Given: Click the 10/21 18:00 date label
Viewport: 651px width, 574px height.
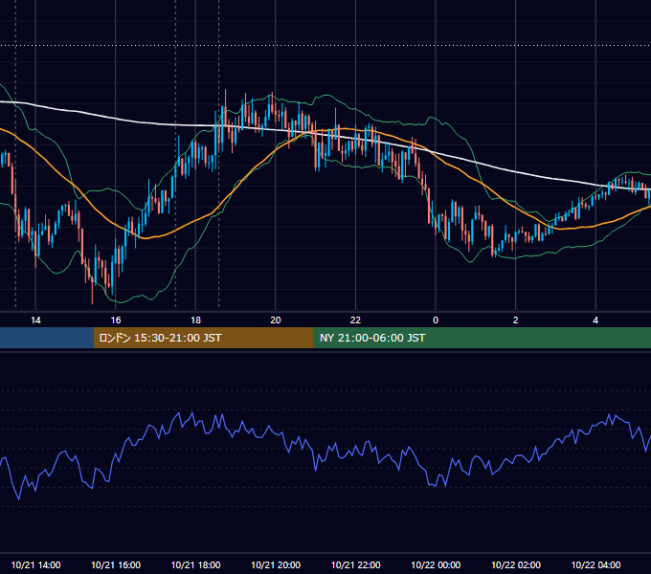Looking at the screenshot, I should coord(195,564).
